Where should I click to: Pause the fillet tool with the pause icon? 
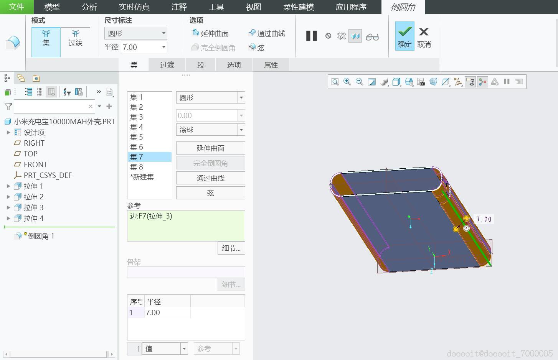[311, 36]
